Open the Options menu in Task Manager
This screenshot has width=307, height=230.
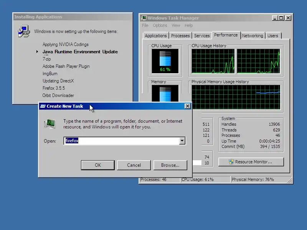[160, 25]
